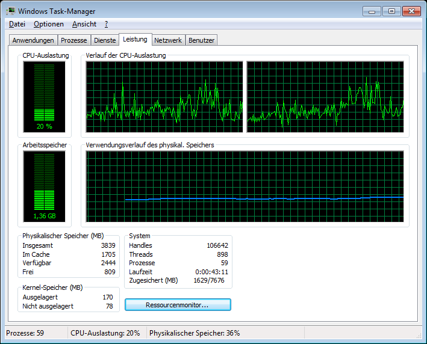Click the Physikalischer Speicher (MB) group label
Viewport: 427px width, 344px height.
[x=63, y=236]
